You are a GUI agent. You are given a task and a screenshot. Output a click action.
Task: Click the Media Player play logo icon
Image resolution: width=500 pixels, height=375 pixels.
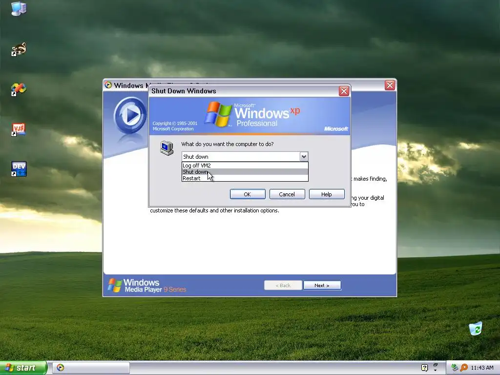tap(130, 115)
